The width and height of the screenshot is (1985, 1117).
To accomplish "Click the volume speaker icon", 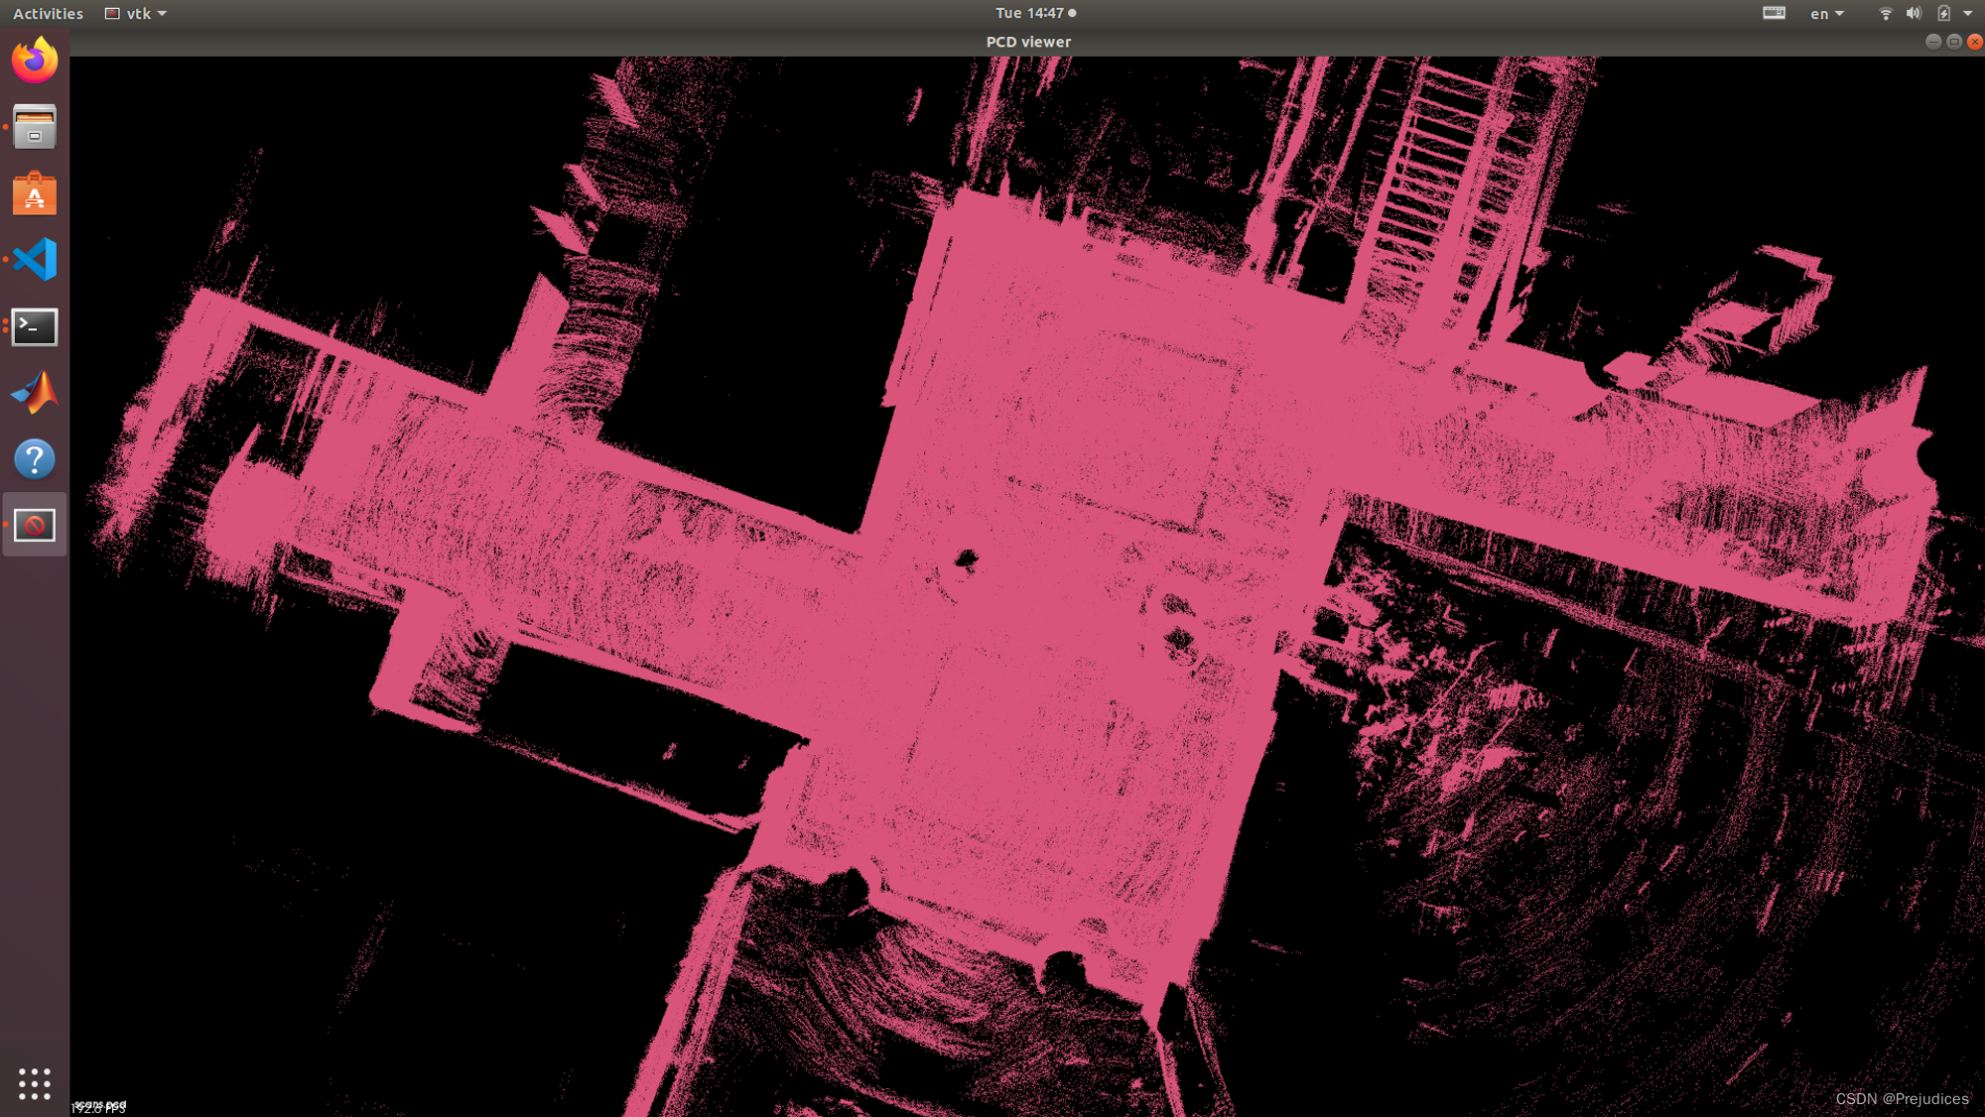I will 1914,13.
